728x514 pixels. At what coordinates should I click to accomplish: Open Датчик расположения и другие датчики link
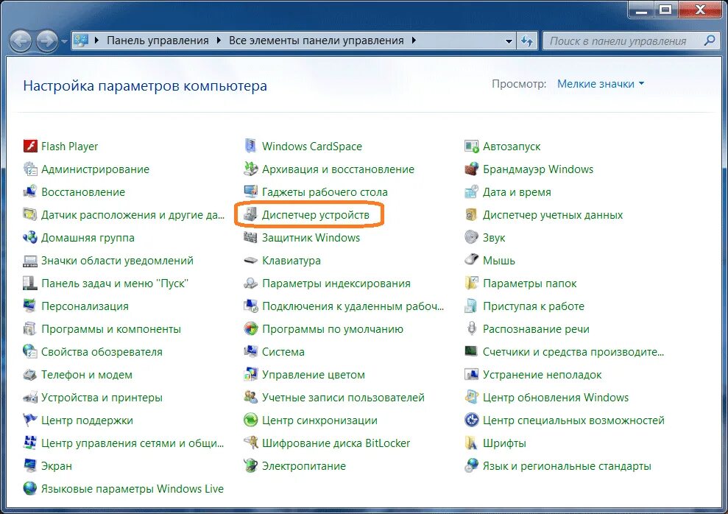(x=132, y=214)
